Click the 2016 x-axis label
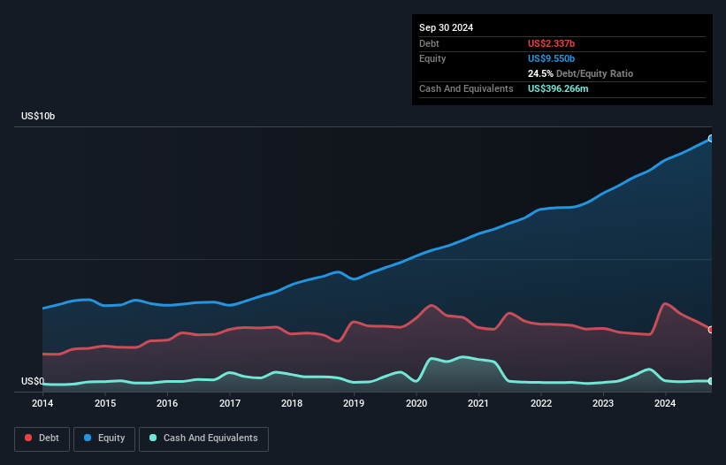The image size is (726, 465). coord(167,403)
